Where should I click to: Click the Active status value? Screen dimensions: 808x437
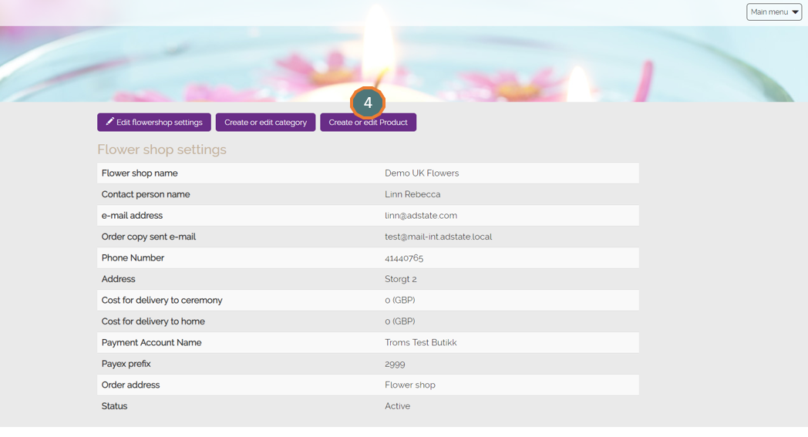click(397, 406)
